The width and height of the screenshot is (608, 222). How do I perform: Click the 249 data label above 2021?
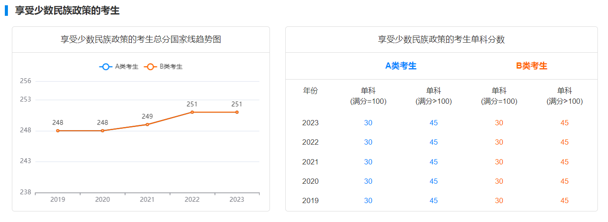[x=147, y=116]
